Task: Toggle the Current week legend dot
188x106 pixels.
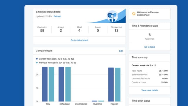Action: click(37, 59)
